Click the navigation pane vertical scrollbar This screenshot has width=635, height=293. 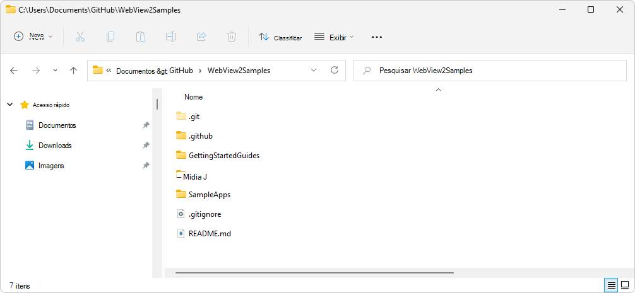pos(157,104)
